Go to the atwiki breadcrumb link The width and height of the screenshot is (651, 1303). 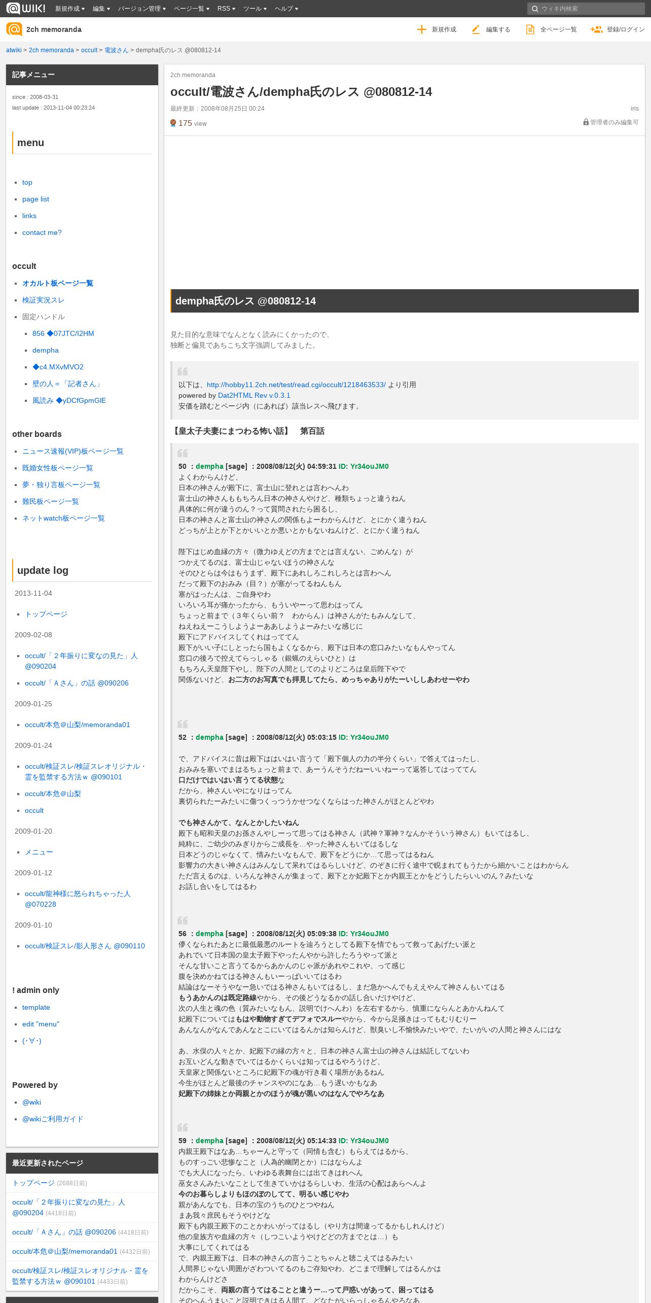click(14, 50)
